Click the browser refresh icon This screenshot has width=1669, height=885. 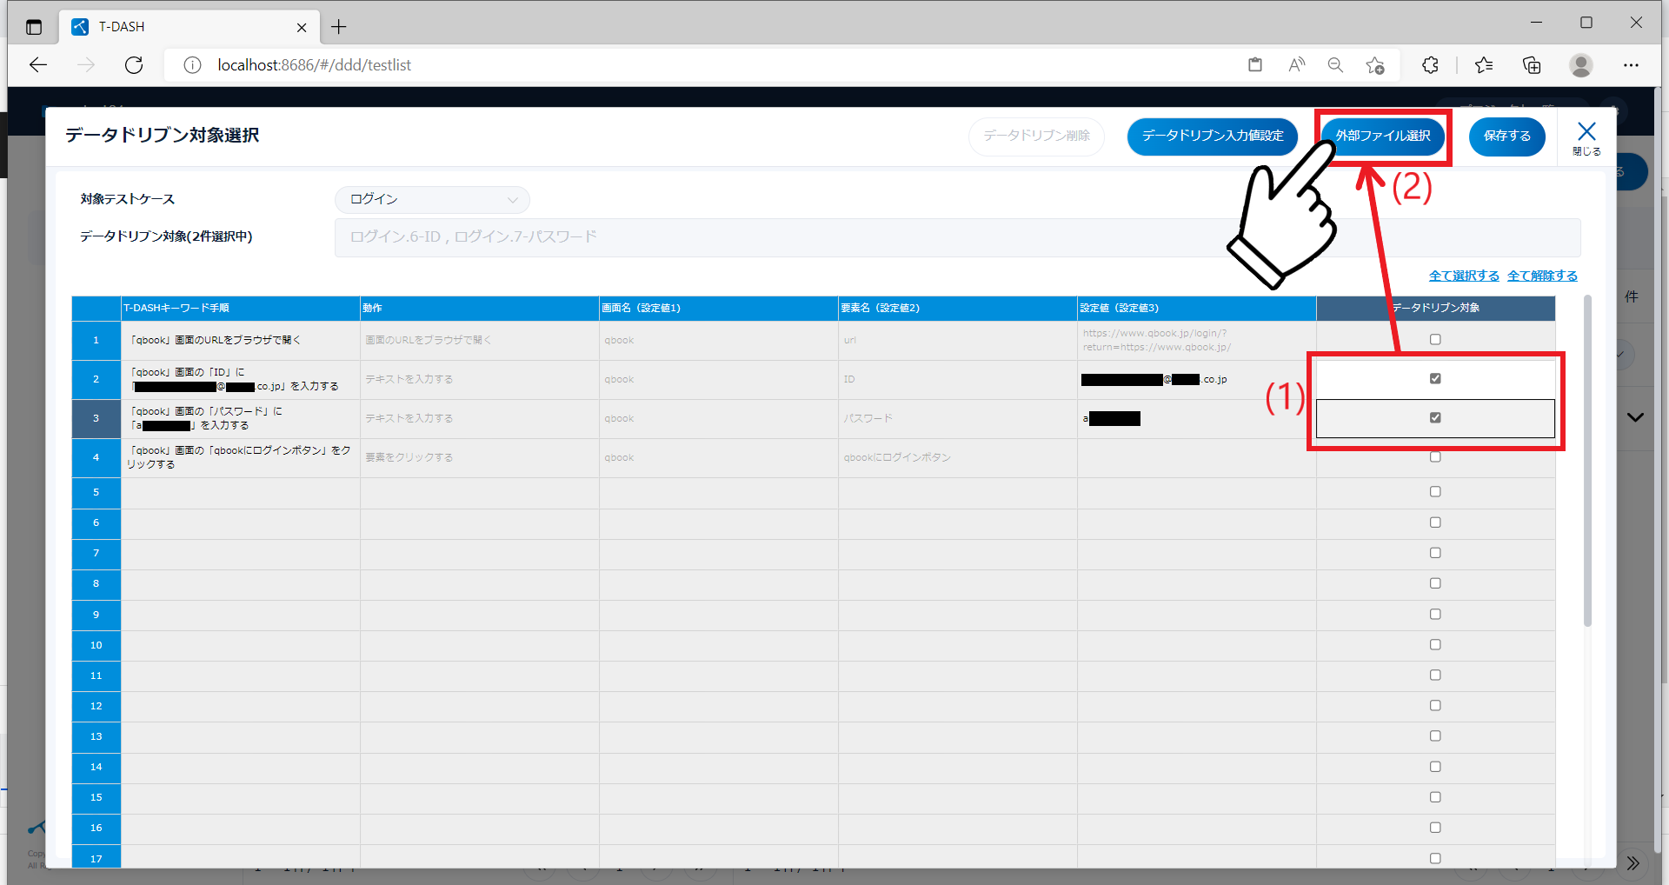(134, 65)
